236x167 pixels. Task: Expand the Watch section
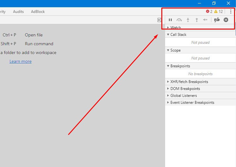tap(200, 27)
